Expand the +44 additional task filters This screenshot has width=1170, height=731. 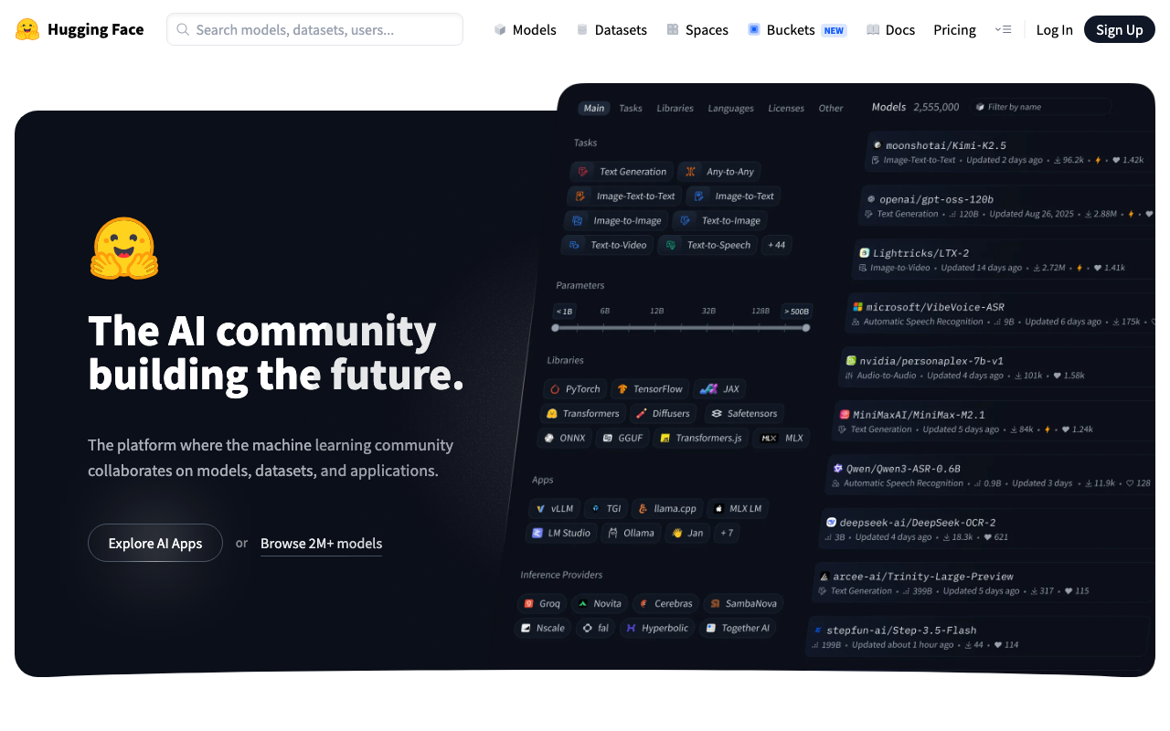point(776,245)
